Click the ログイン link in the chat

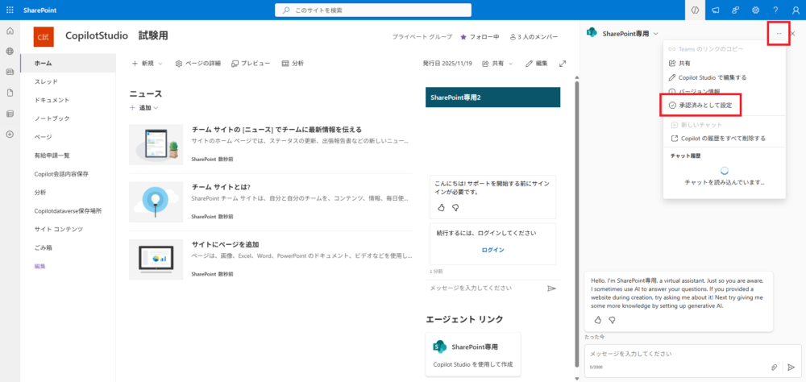coord(492,250)
